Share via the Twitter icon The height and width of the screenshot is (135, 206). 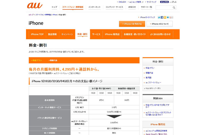(159, 17)
